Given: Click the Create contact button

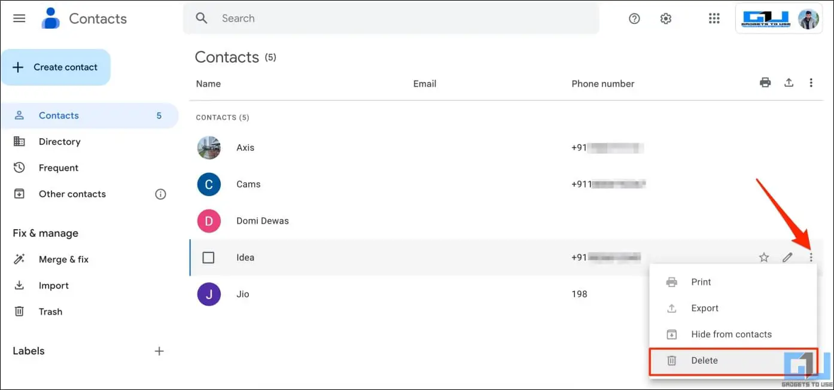Looking at the screenshot, I should click(x=56, y=68).
